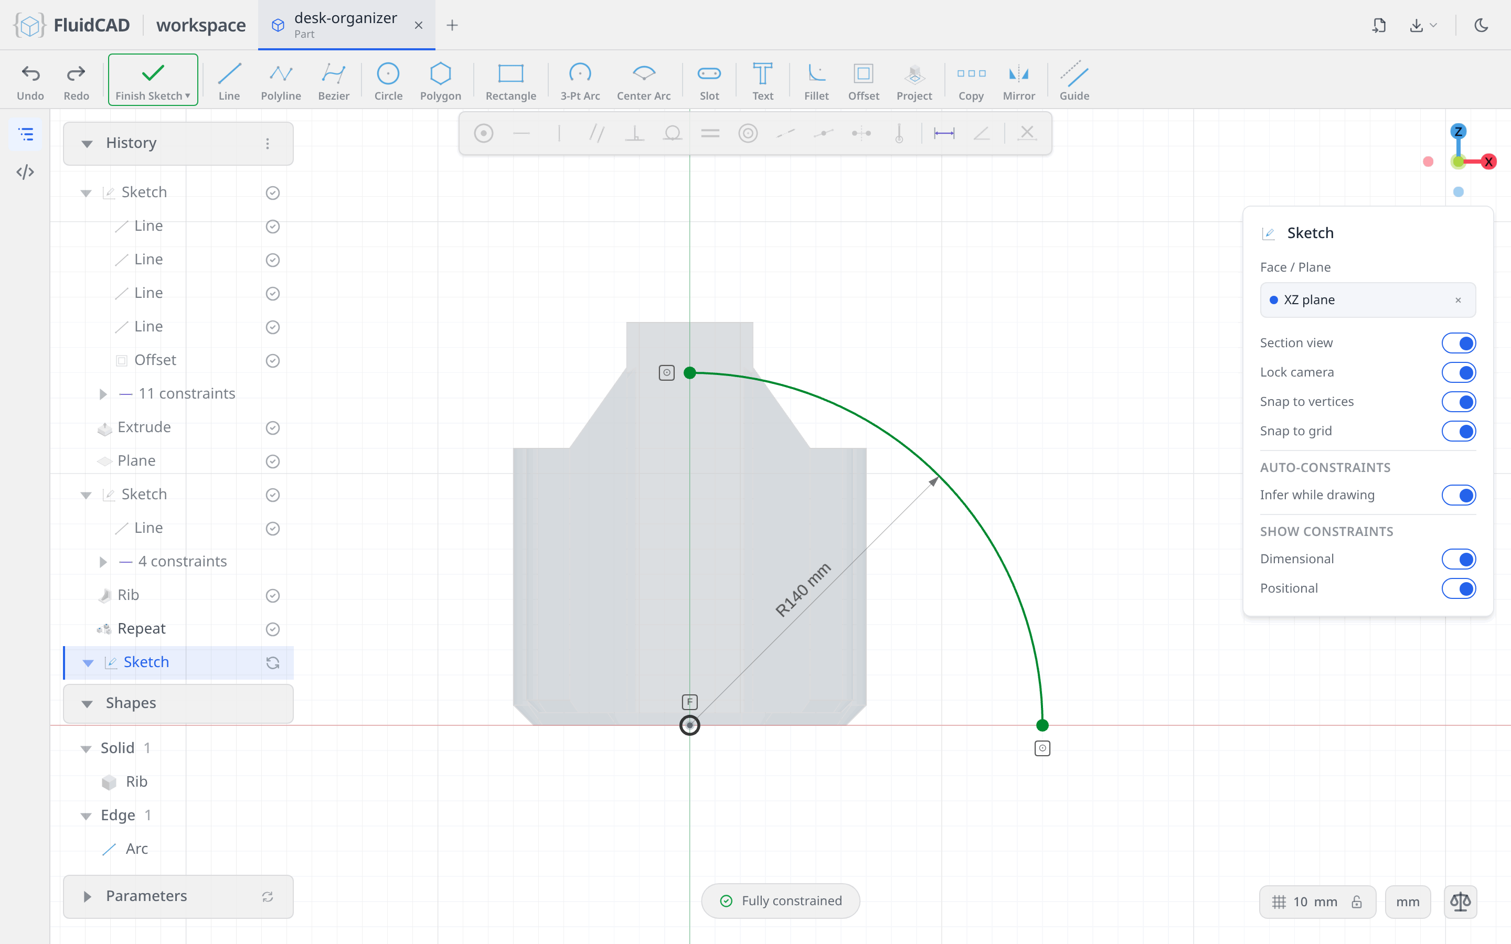Select the 3-Pt Arc tool

580,81
